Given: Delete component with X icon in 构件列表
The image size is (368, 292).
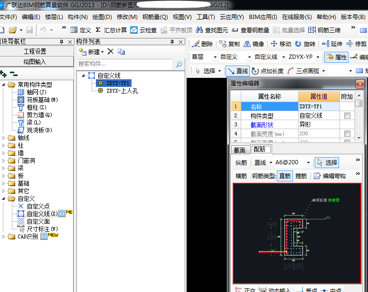Looking at the screenshot, I should tap(111, 51).
